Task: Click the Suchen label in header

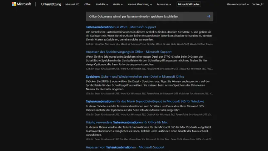Action: coord(256,4)
